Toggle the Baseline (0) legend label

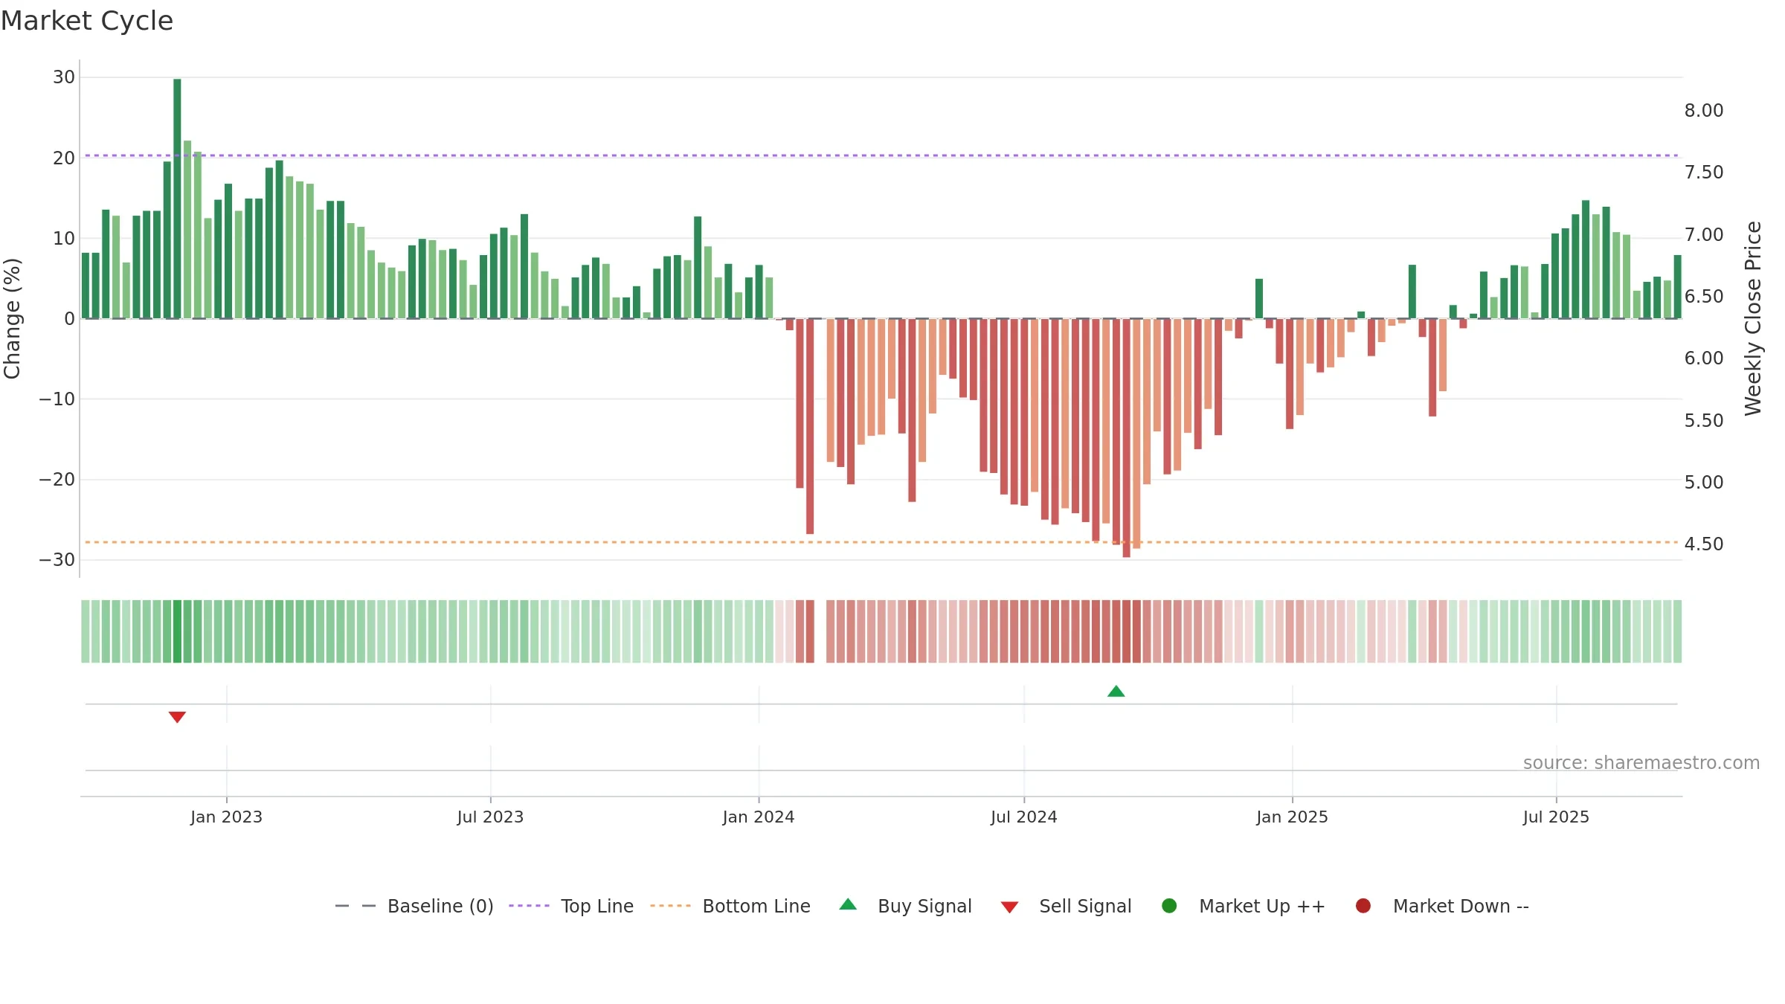[440, 906]
